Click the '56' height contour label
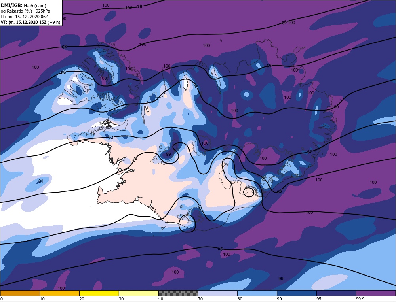 [220, 249]
